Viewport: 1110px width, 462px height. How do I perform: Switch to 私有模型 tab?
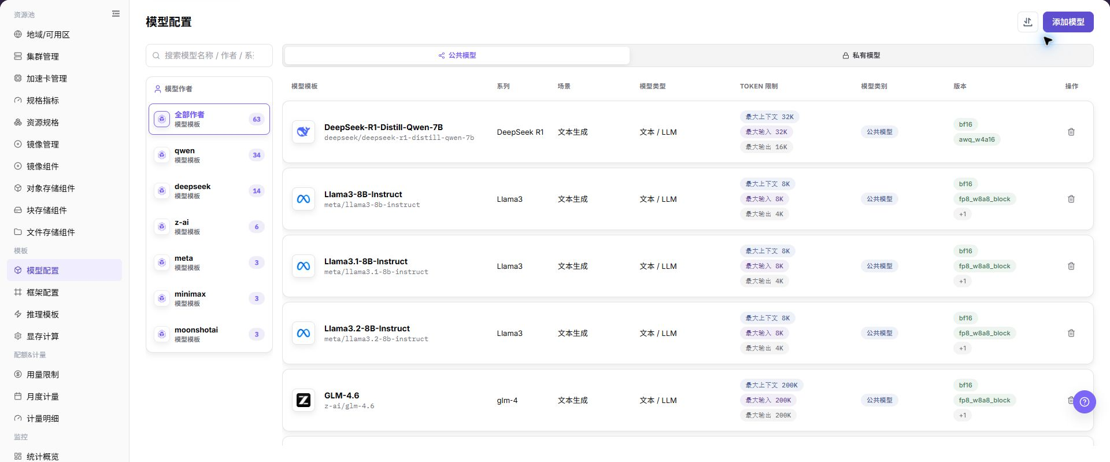click(861, 56)
